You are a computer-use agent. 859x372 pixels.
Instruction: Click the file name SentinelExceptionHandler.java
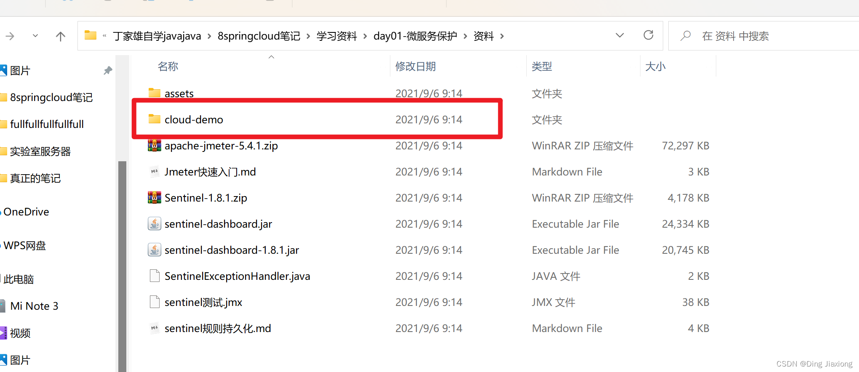[237, 276]
